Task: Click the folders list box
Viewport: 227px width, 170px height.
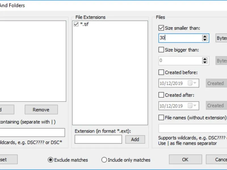Action: pos(33,61)
